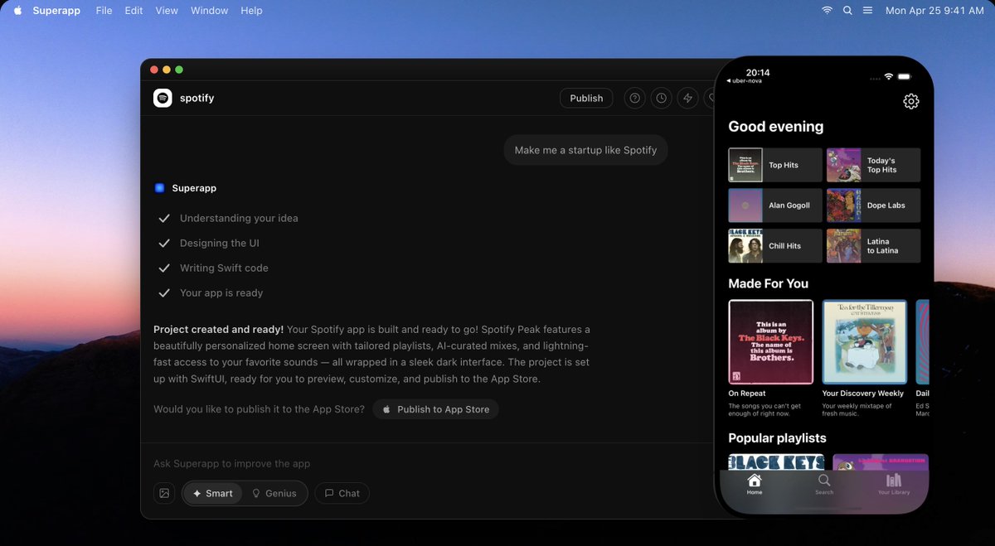Image resolution: width=995 pixels, height=546 pixels.
Task: Open the Help menu
Action: coord(251,11)
